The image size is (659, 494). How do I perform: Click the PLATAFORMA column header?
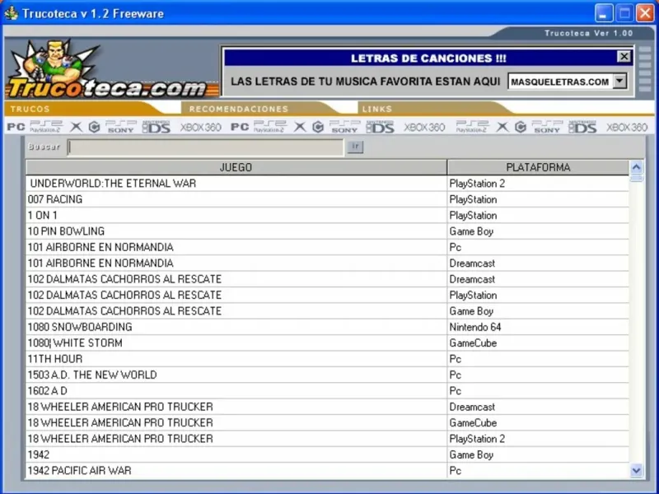coord(538,167)
